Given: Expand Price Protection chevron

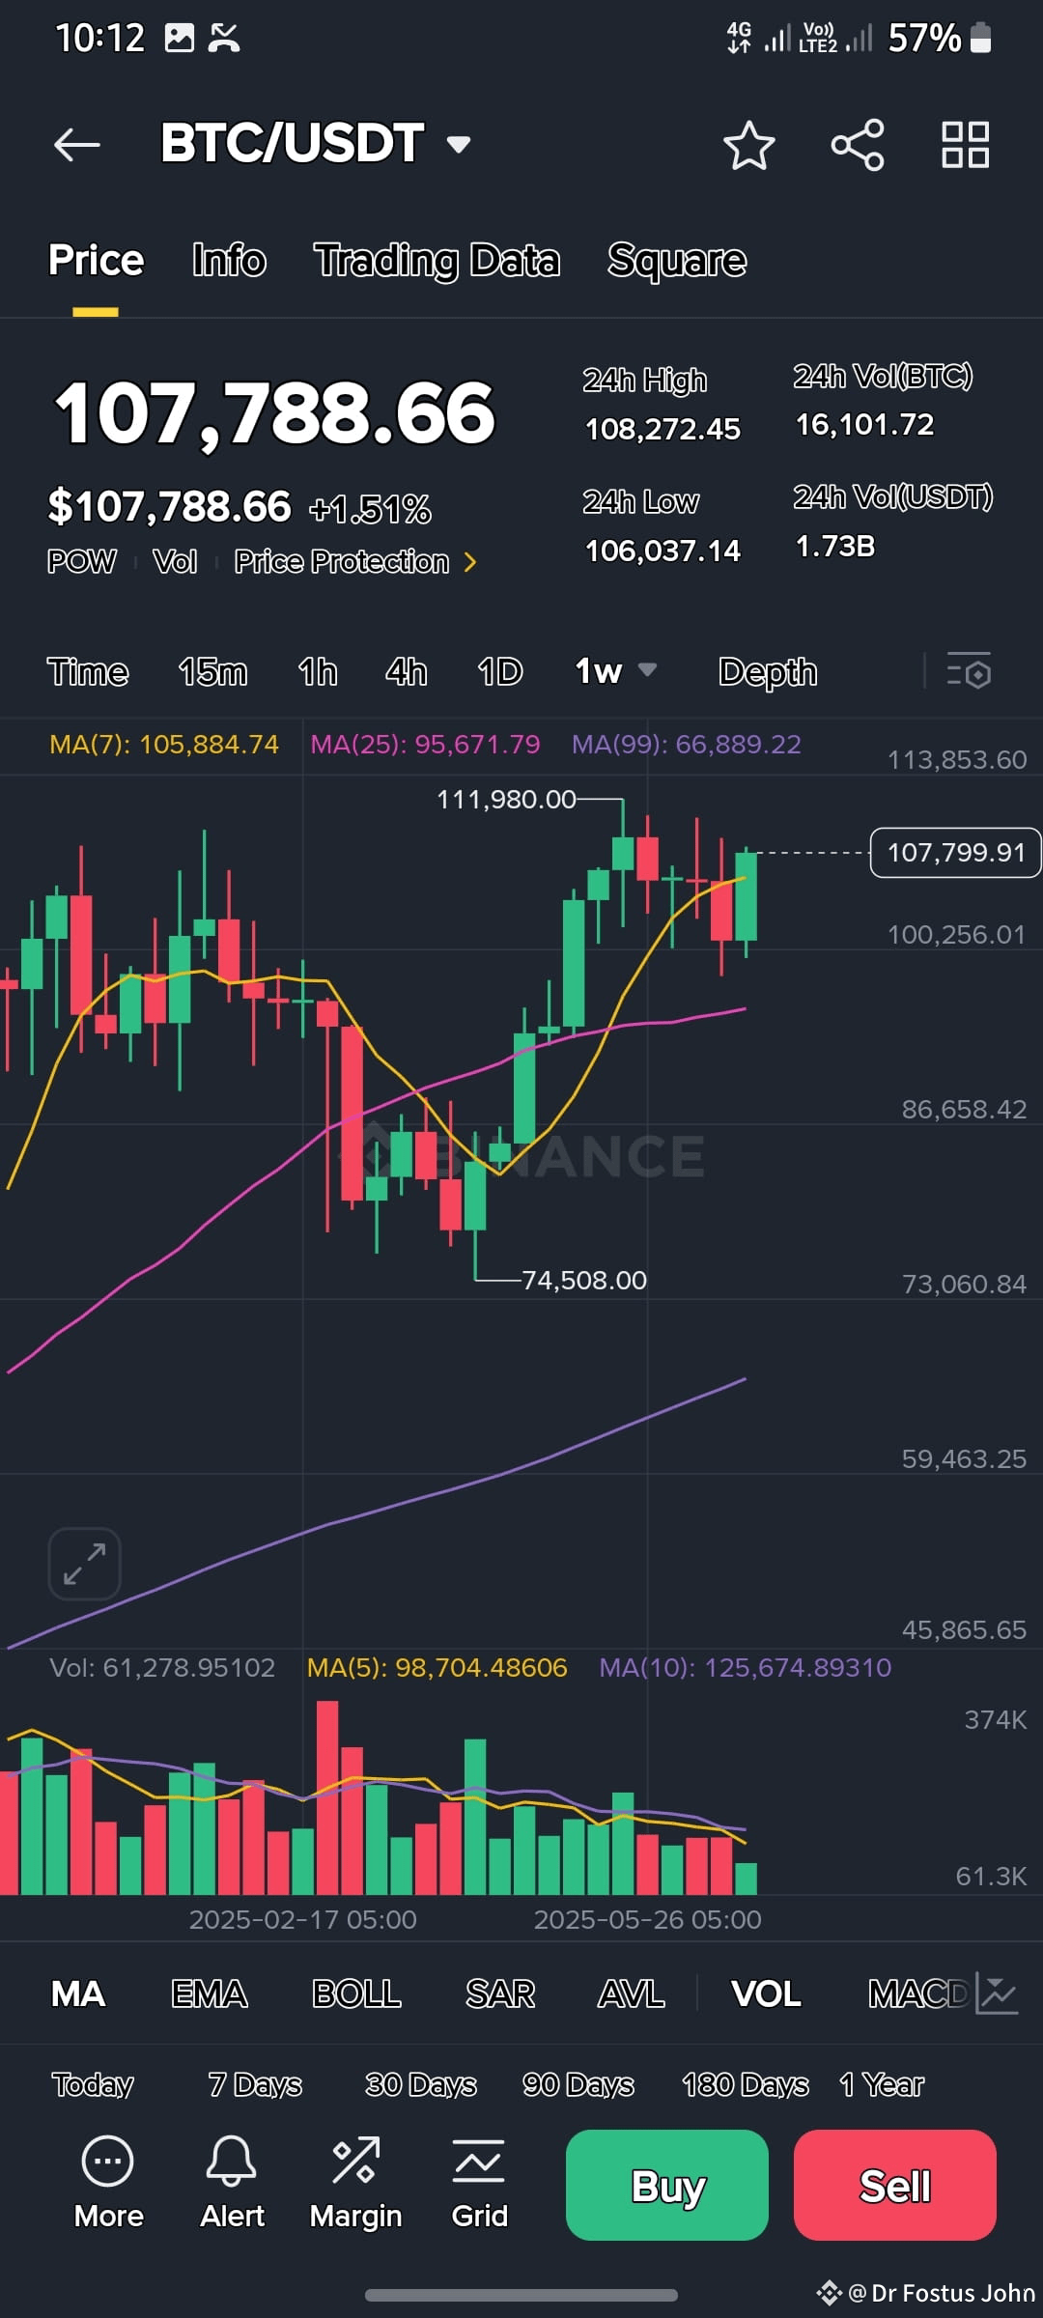Looking at the screenshot, I should (470, 562).
